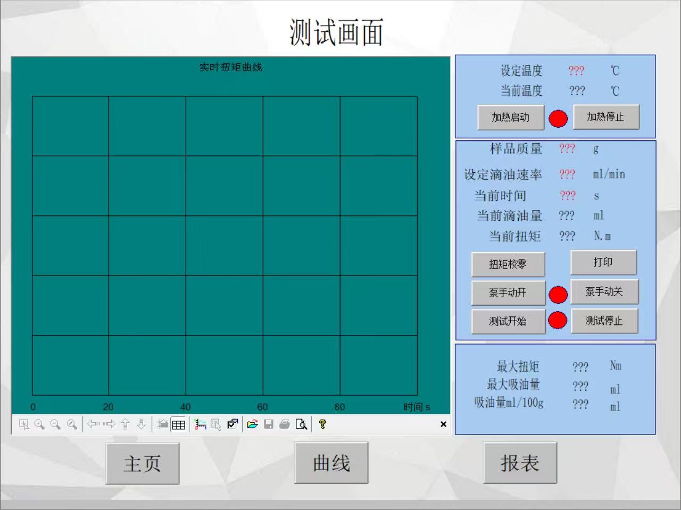The image size is (681, 510).
Task: Begin the test with 测试开始
Action: (508, 321)
